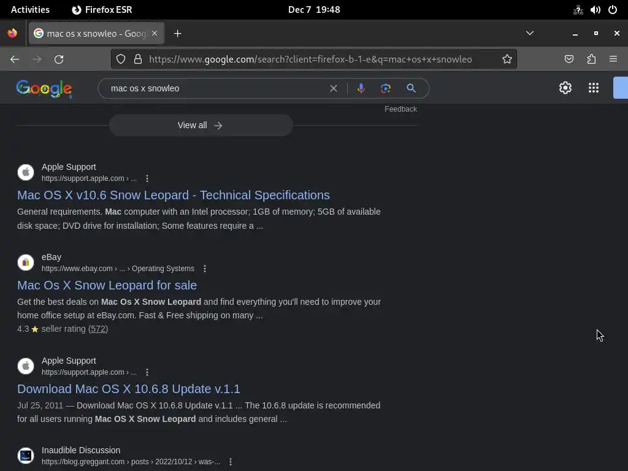
Task: Click the Apple favicon of Technical Specifications result
Action: [x=26, y=172]
